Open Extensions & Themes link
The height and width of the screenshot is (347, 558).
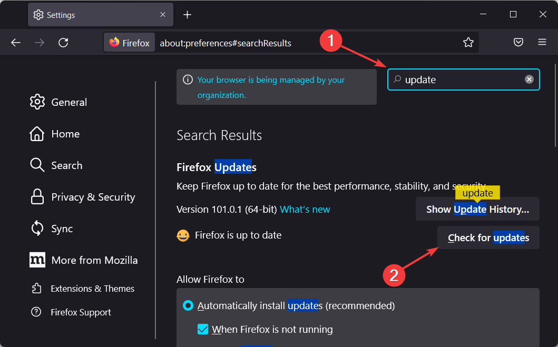83,289
